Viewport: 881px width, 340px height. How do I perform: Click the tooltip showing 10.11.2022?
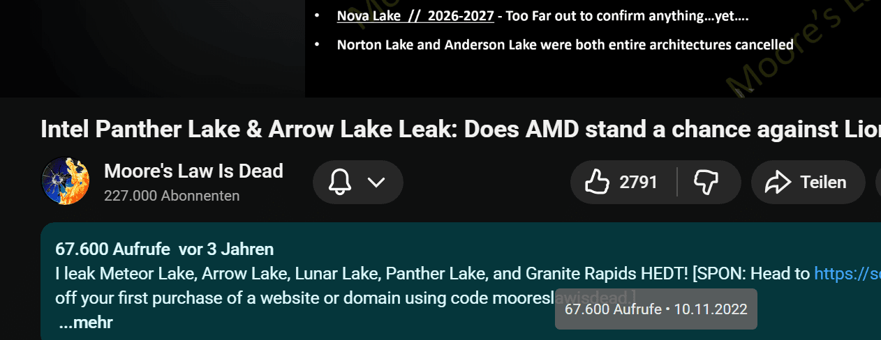click(x=656, y=309)
